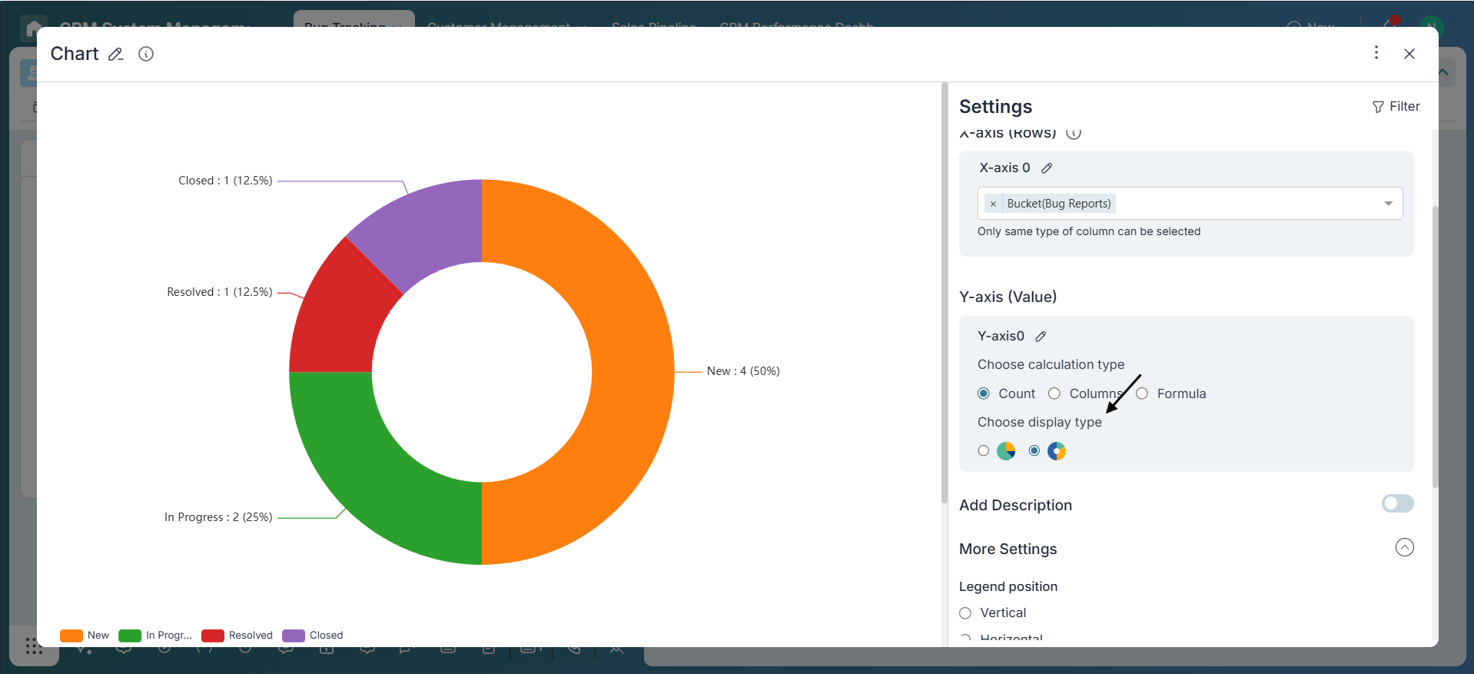
Task: Select the Formula calculation type
Action: point(1142,393)
